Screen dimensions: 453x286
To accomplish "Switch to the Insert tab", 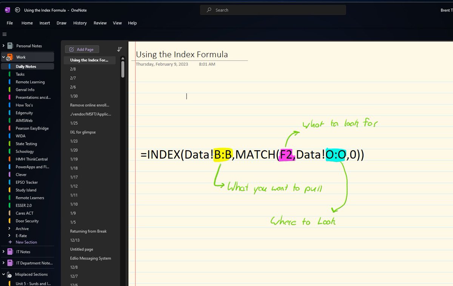I will 45,23.
